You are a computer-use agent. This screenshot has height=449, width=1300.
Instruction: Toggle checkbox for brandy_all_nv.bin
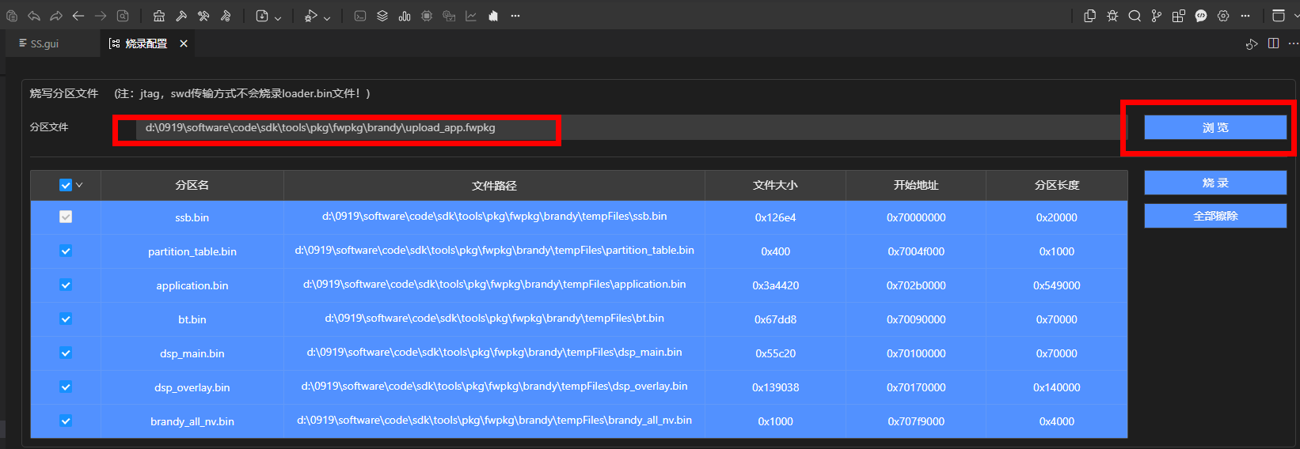tap(66, 421)
